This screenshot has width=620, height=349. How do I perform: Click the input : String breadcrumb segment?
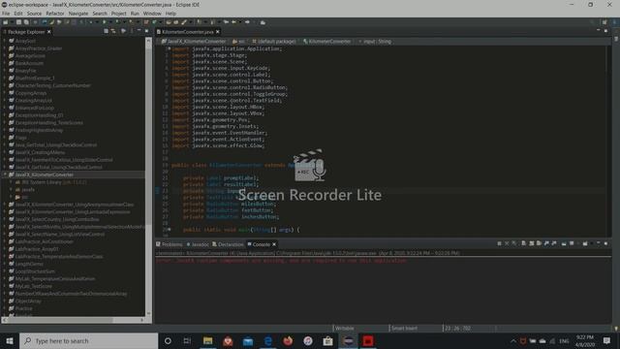pos(375,41)
